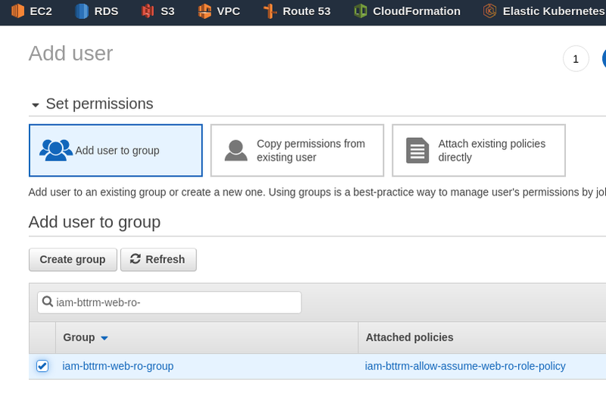
Task: Open the RDS service icon shortcut
Action: pyautogui.click(x=82, y=11)
